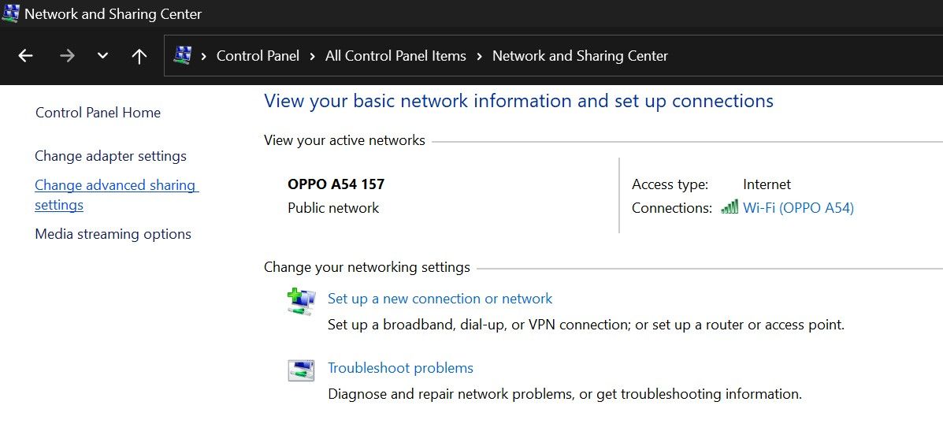Open Control Panel Home

pyautogui.click(x=98, y=113)
